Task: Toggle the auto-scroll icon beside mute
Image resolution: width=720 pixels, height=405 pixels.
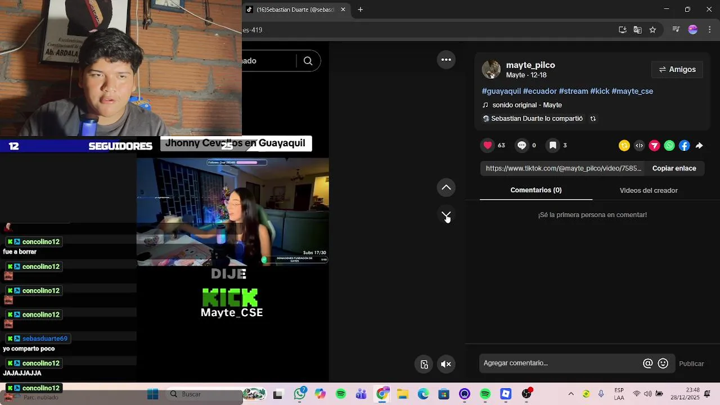Action: point(425,364)
